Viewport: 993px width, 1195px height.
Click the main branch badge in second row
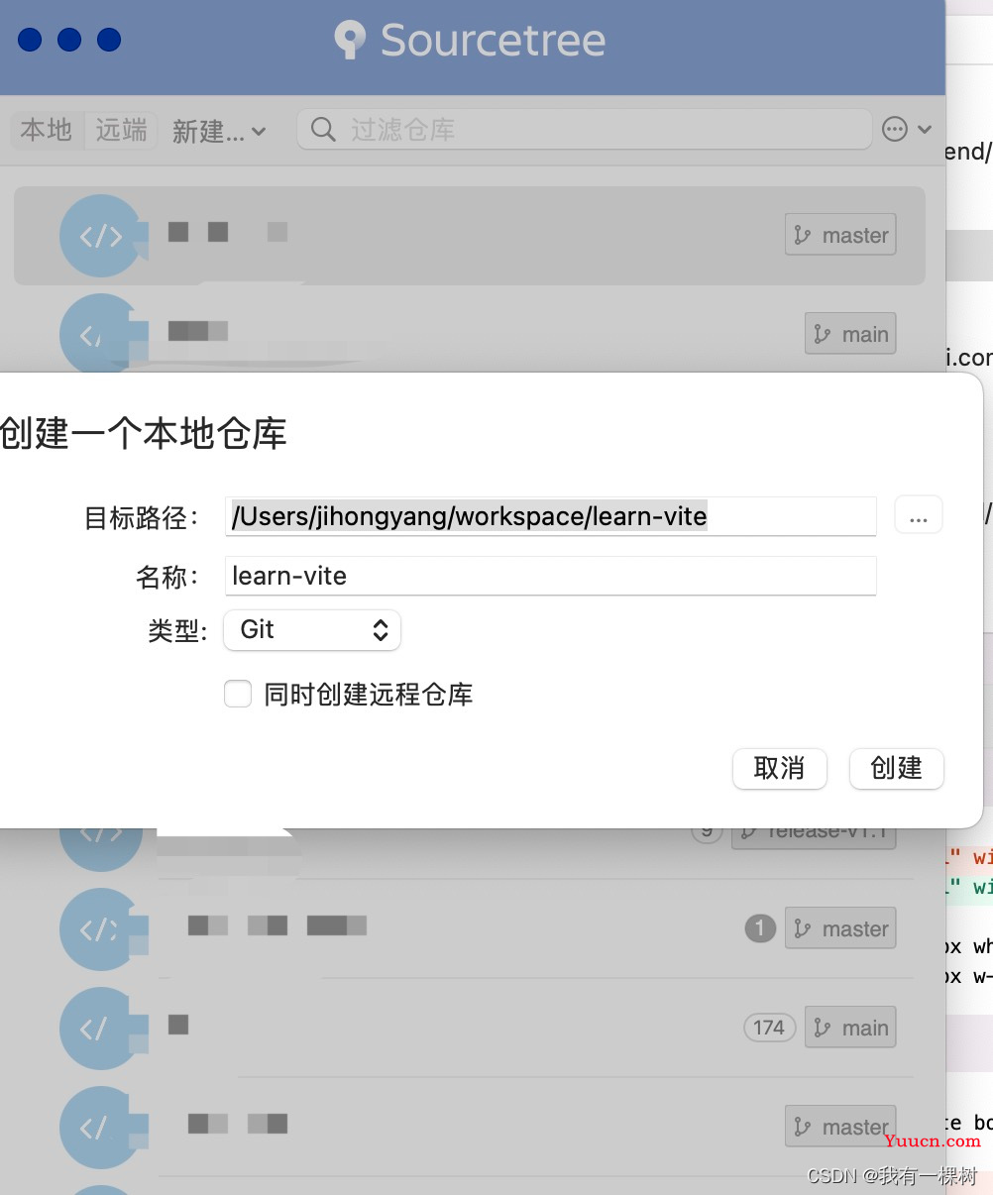coord(850,334)
